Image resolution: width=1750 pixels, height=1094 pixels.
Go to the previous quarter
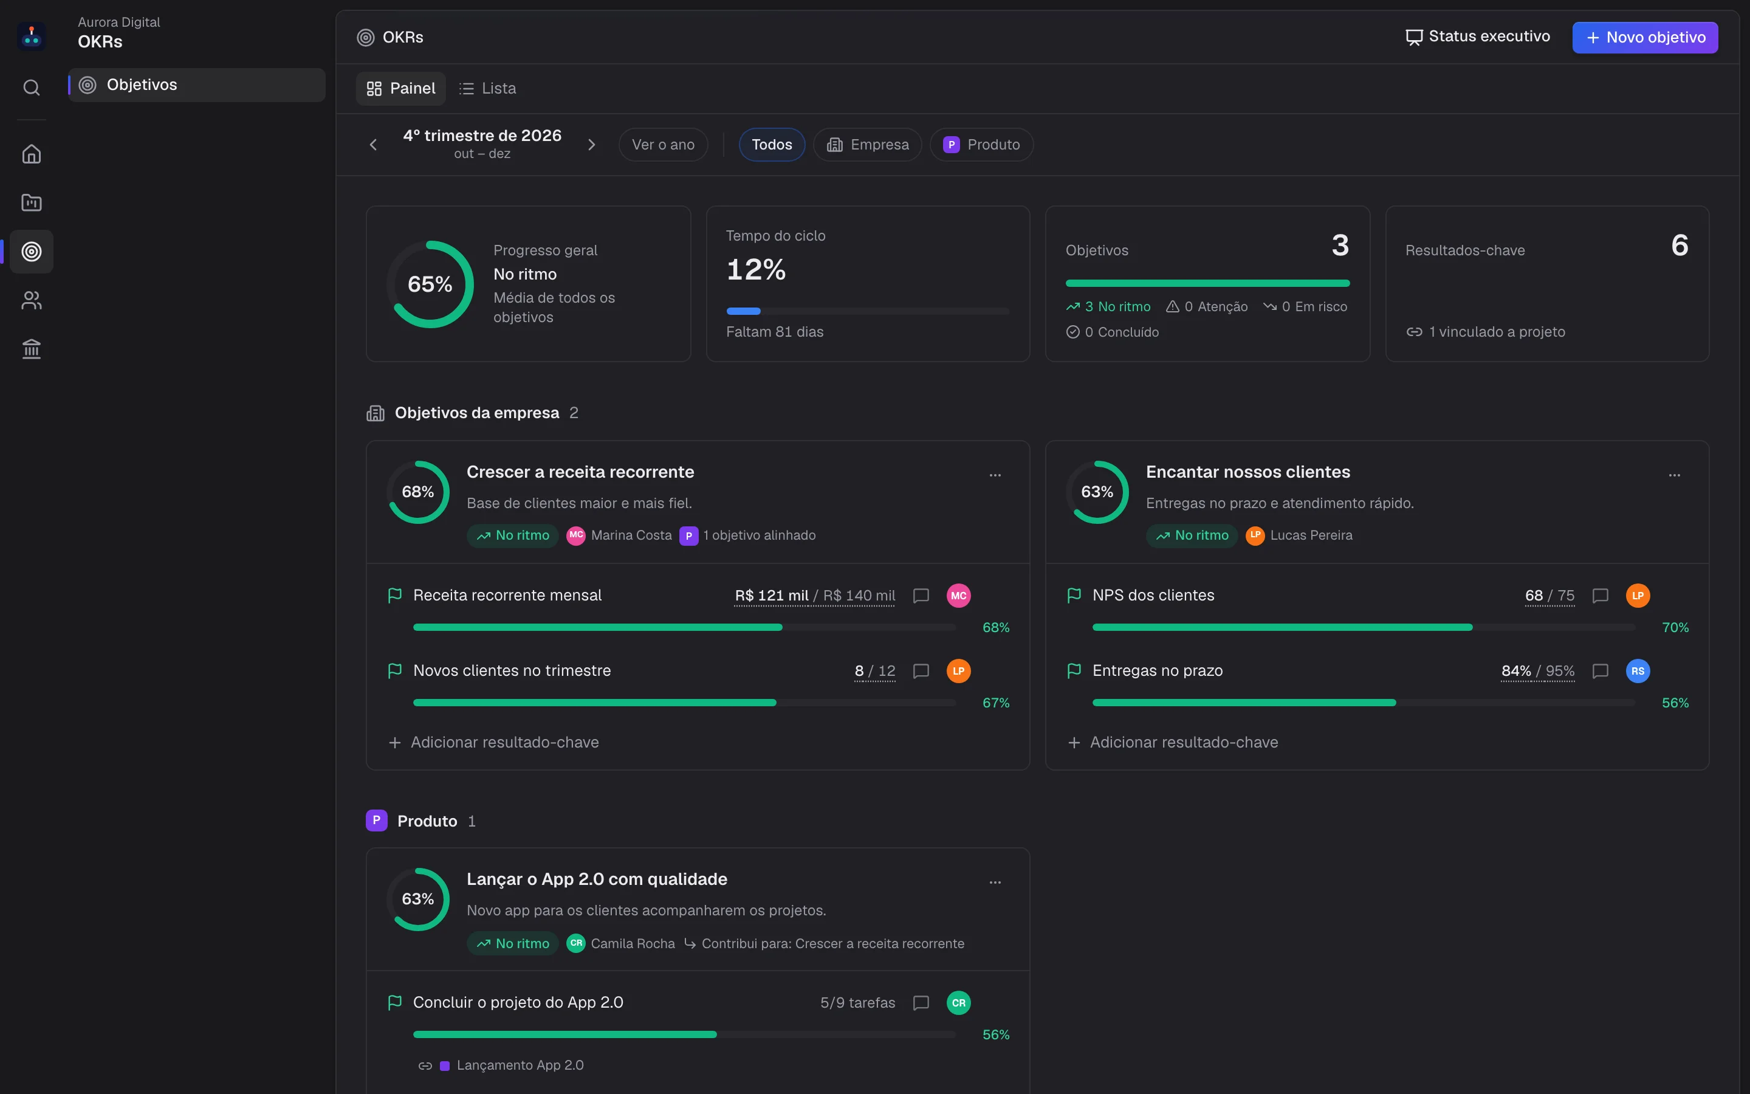(x=373, y=145)
